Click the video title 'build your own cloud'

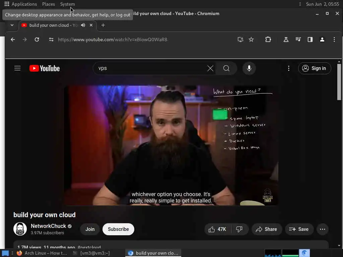click(x=45, y=215)
